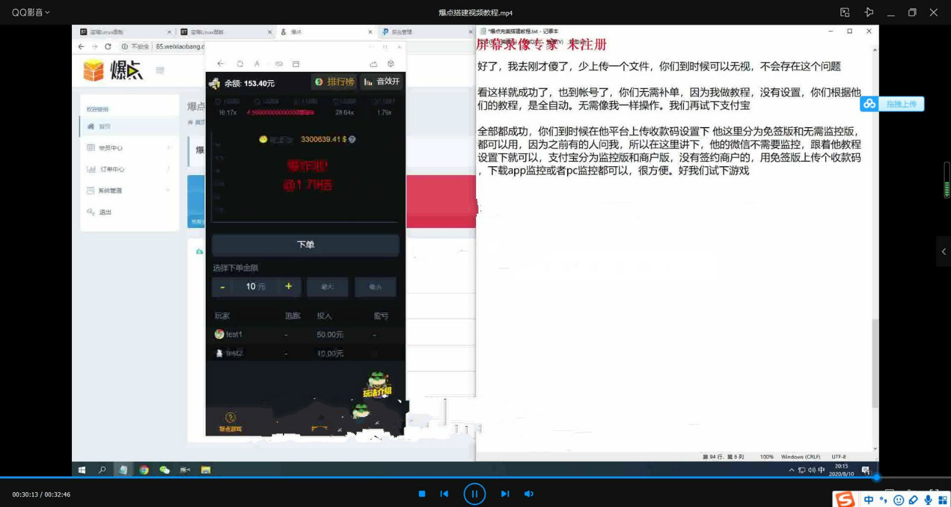Pin the QQ player on top
The height and width of the screenshot is (507, 951).
(x=868, y=12)
